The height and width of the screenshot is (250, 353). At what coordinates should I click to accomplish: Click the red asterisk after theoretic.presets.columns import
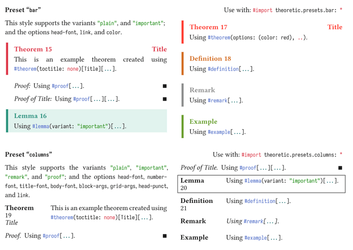click(341, 154)
